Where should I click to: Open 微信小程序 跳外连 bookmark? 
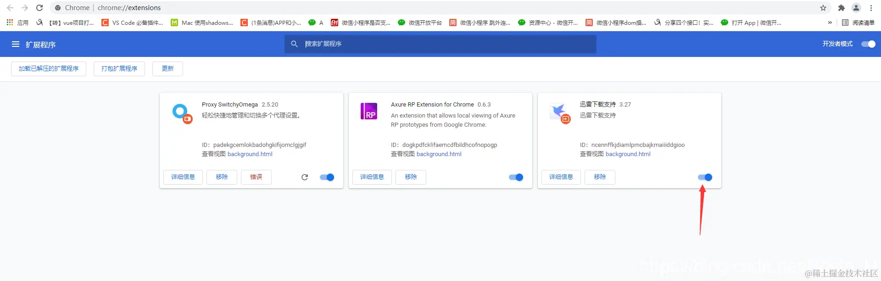click(480, 22)
